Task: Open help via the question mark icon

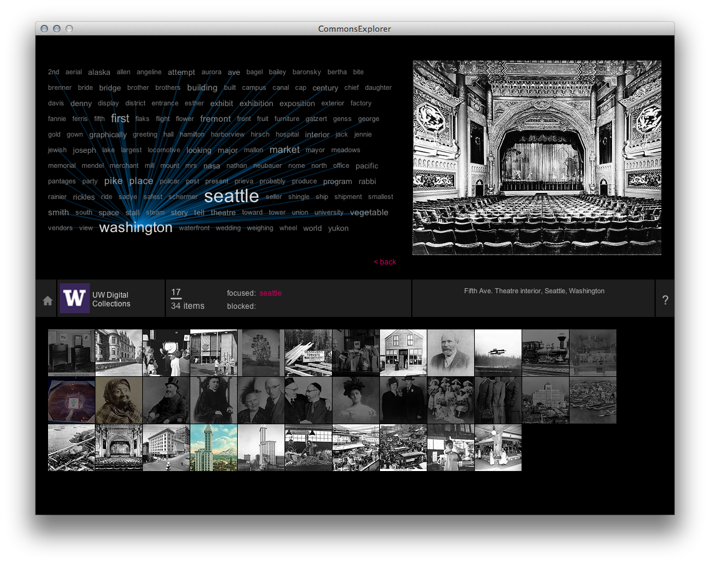Action: pos(665,299)
